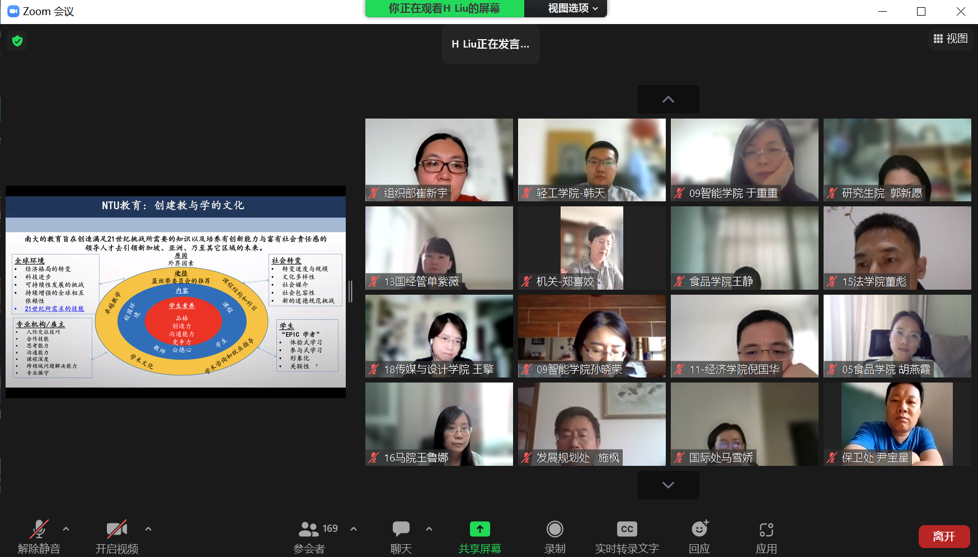Image resolution: width=978 pixels, height=557 pixels.
Task: Open the view options dropdown
Action: coord(572,8)
